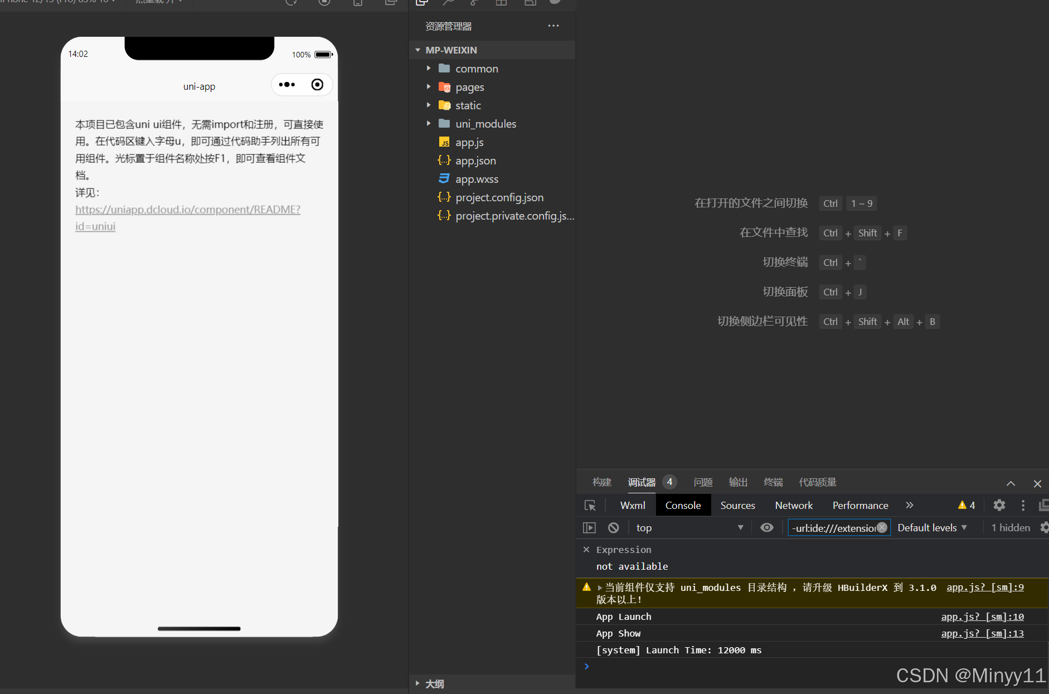Switch to the 构建 tab
The width and height of the screenshot is (1049, 694).
(x=602, y=482)
